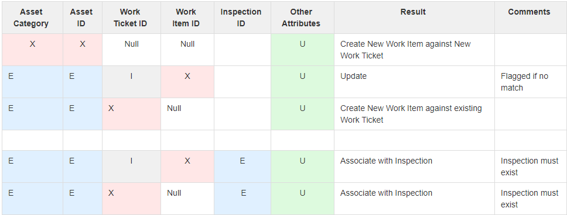
Task: Click first row green U attribute cell
Action: pyautogui.click(x=302, y=50)
